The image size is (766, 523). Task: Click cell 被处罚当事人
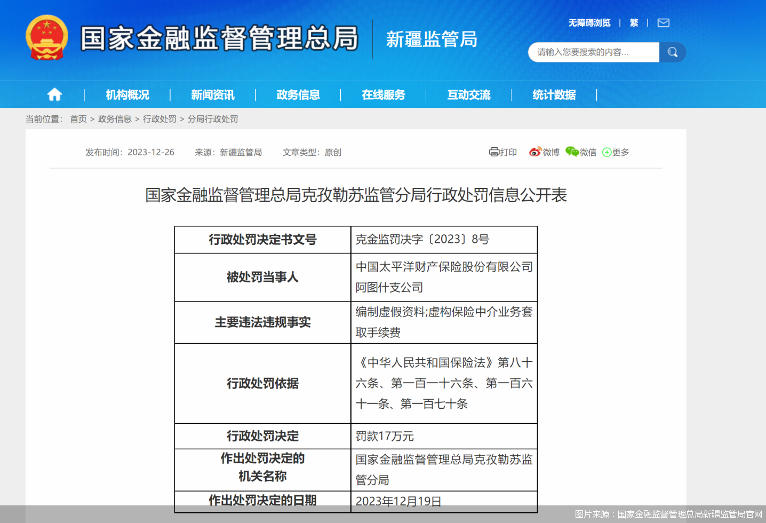(262, 277)
